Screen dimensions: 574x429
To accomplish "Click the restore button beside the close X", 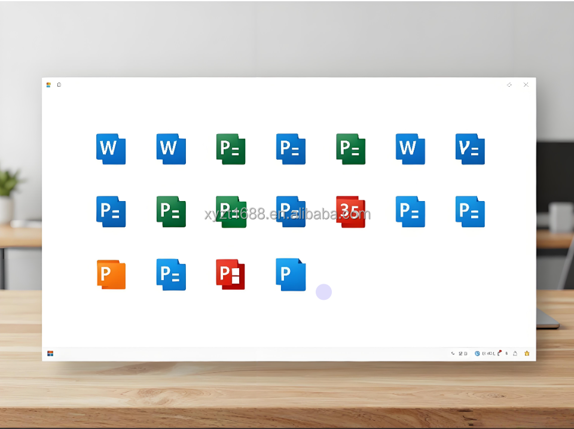I will [509, 84].
